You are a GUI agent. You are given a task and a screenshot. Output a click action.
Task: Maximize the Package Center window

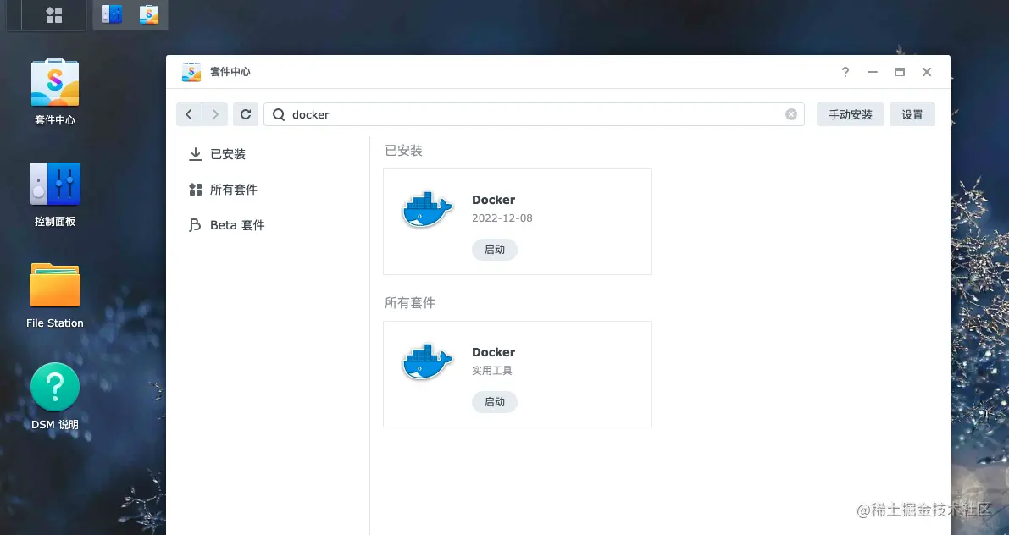pos(900,72)
